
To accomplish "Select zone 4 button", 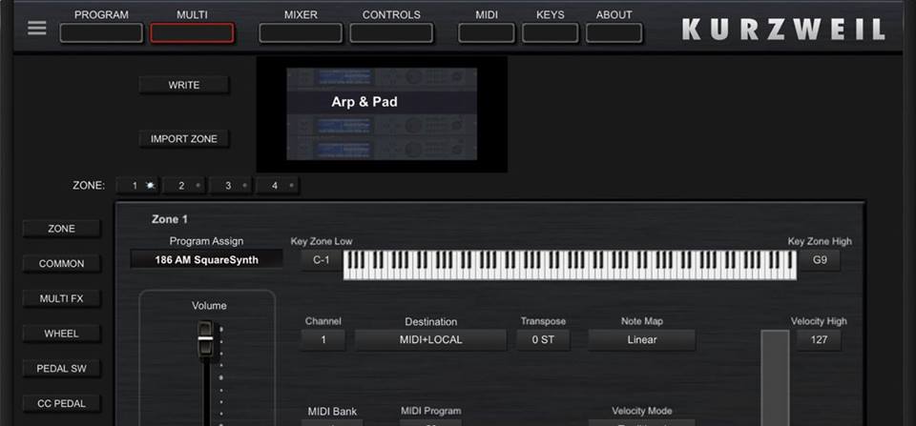I will coord(278,186).
